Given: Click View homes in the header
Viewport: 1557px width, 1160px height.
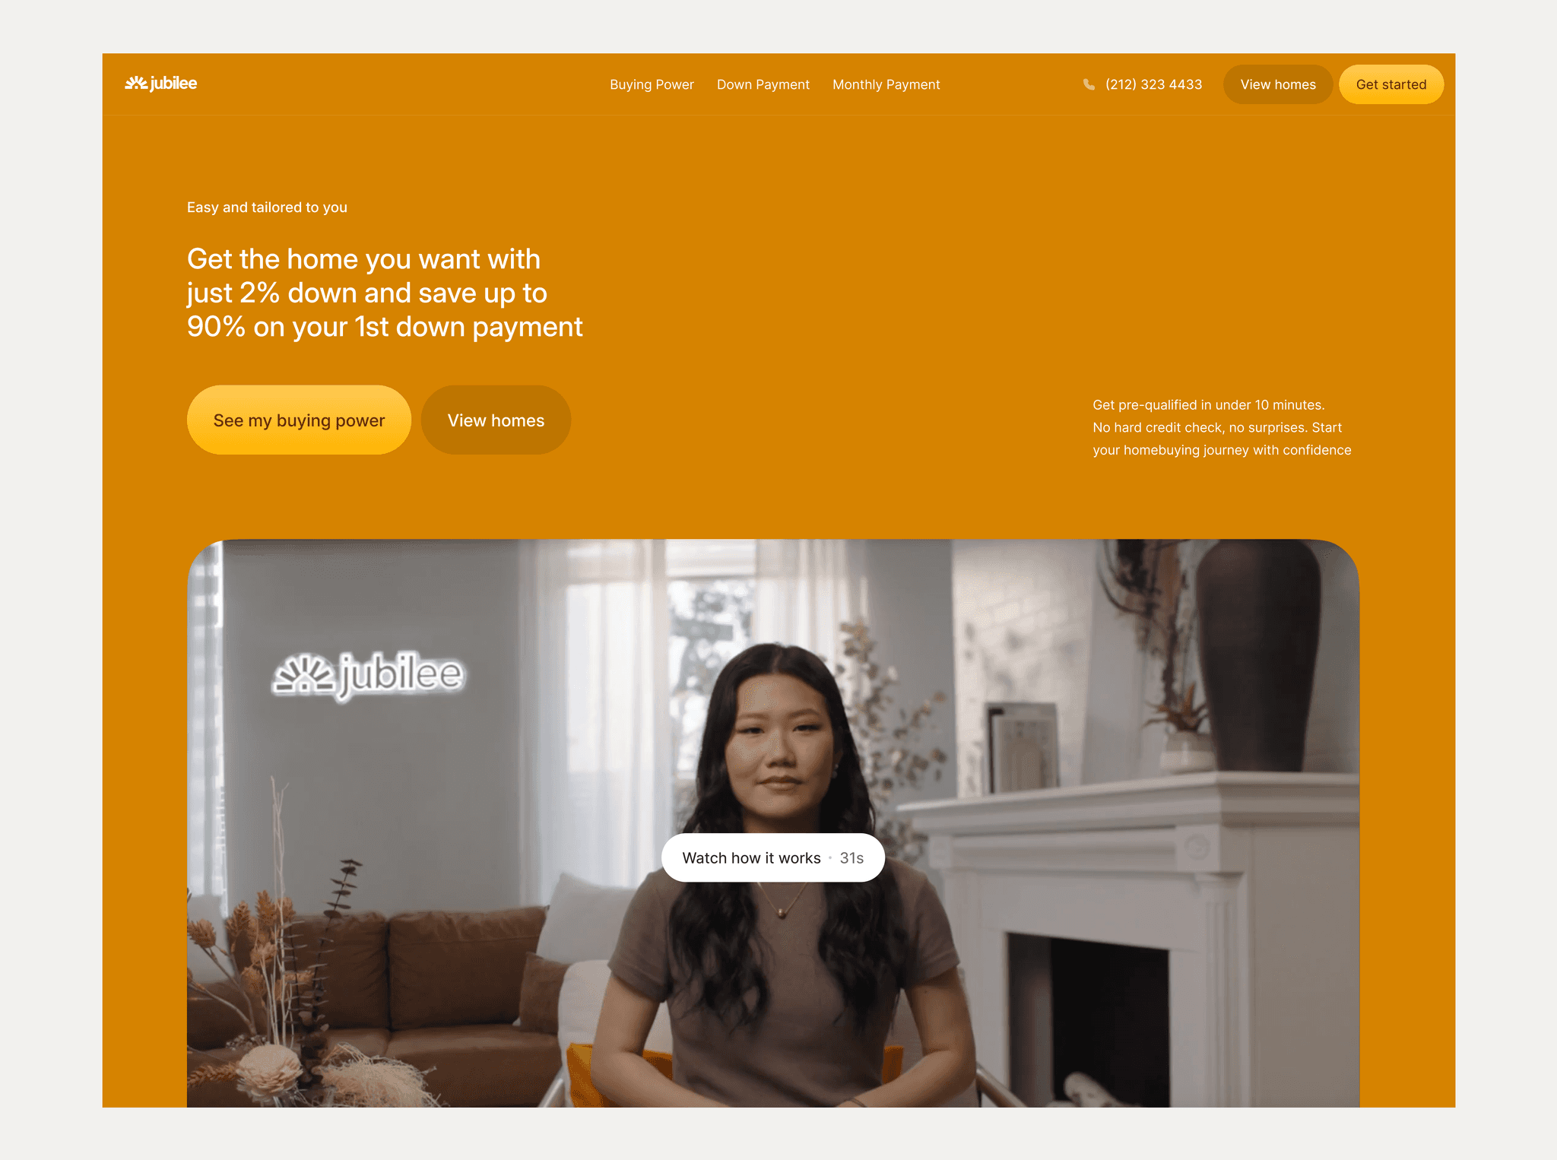Looking at the screenshot, I should click(x=1277, y=84).
